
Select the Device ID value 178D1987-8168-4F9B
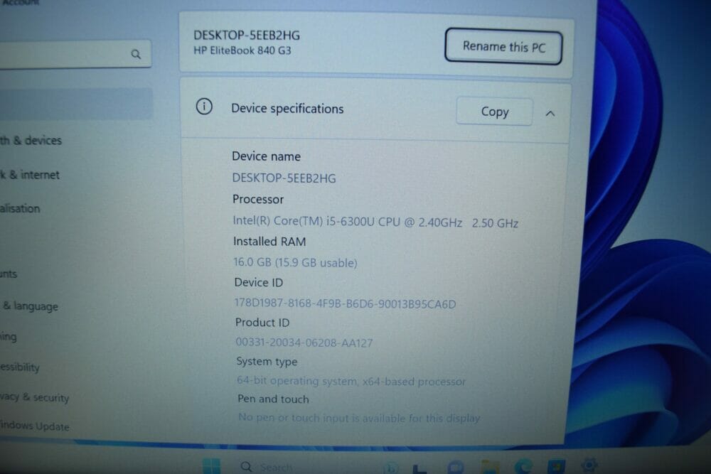[345, 303]
